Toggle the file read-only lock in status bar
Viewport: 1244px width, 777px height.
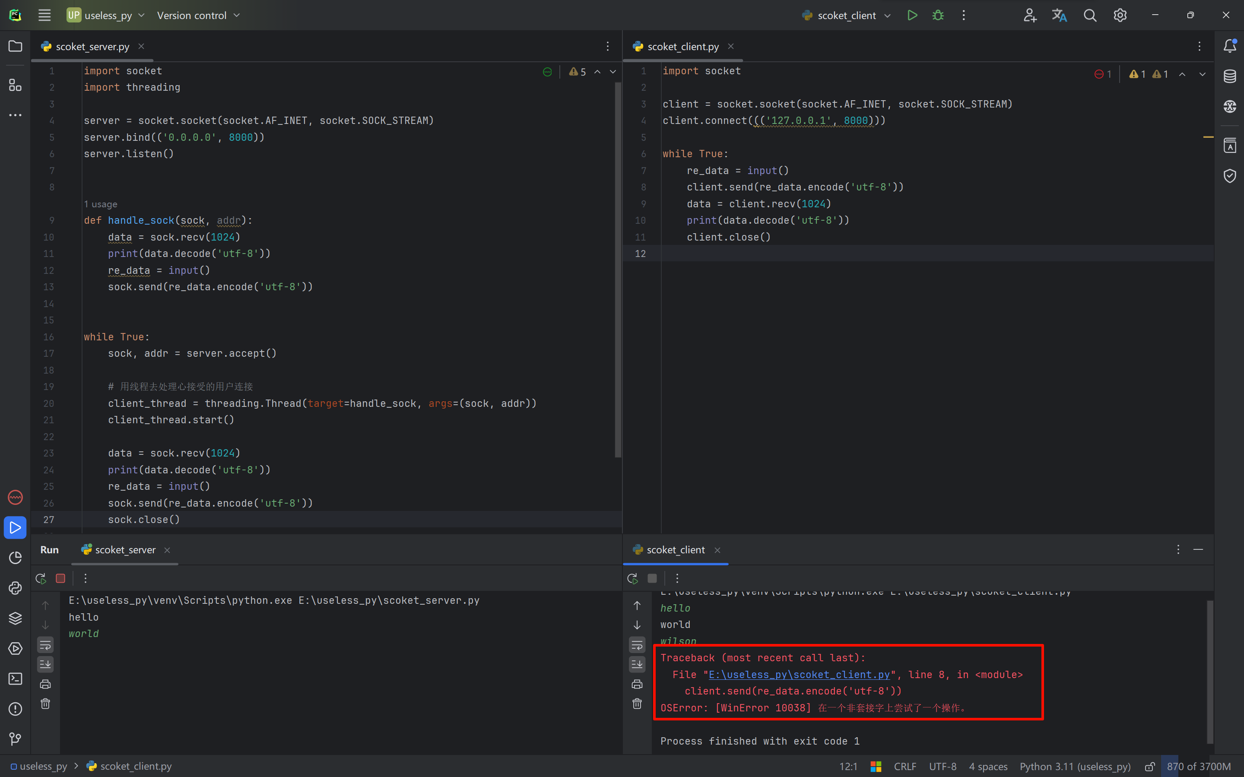[1150, 766]
